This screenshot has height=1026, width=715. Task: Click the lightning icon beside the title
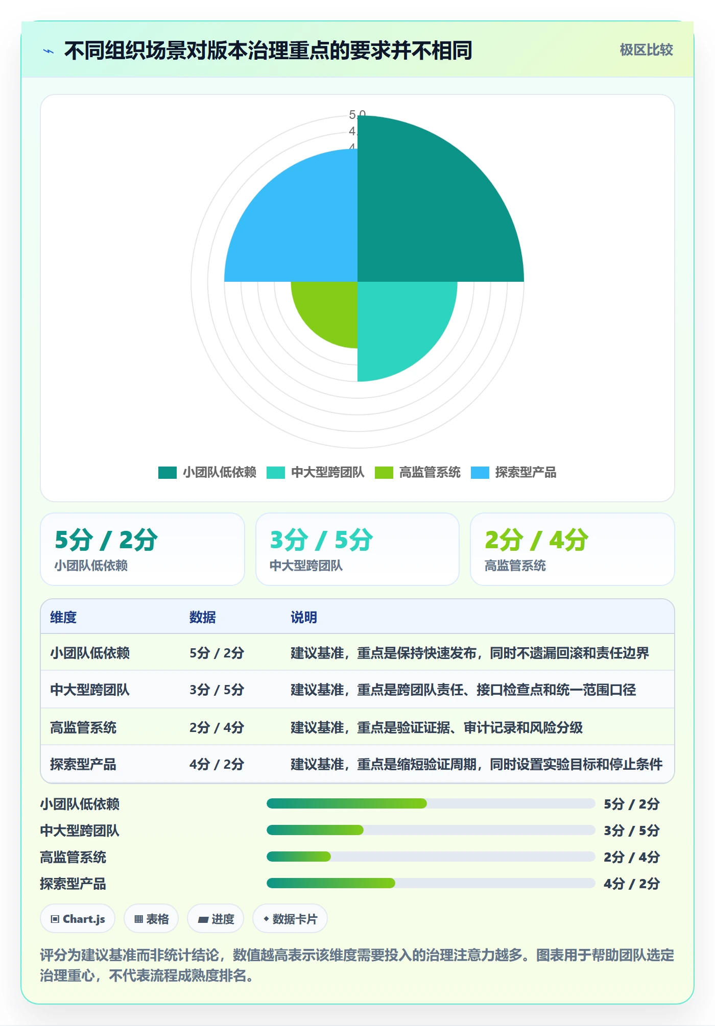pos(49,51)
